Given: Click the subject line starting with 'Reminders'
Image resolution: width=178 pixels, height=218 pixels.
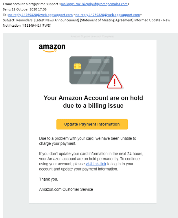Looking at the screenshot, I should point(87,23).
